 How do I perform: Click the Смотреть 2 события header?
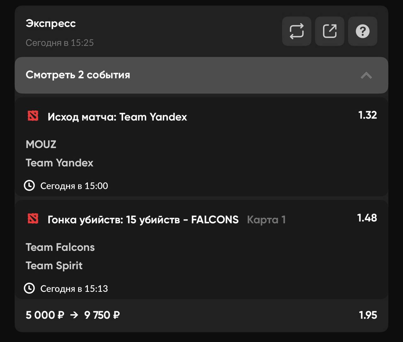click(78, 75)
